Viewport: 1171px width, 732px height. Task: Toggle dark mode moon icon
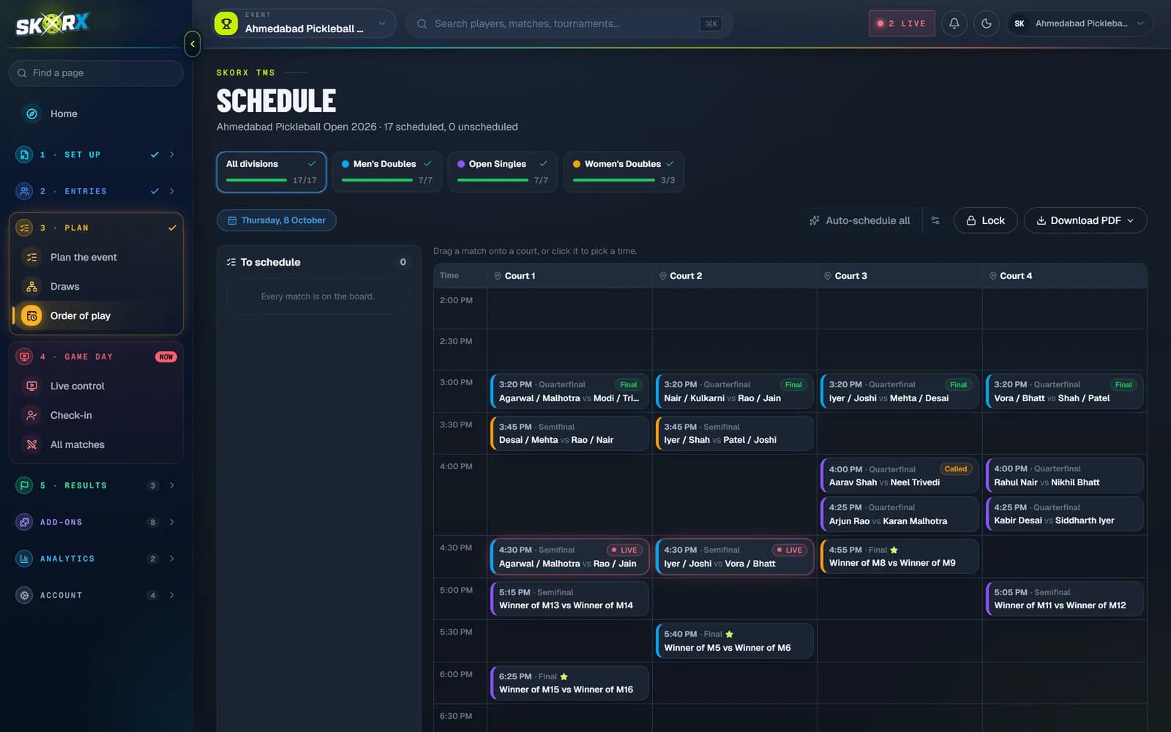(x=987, y=23)
